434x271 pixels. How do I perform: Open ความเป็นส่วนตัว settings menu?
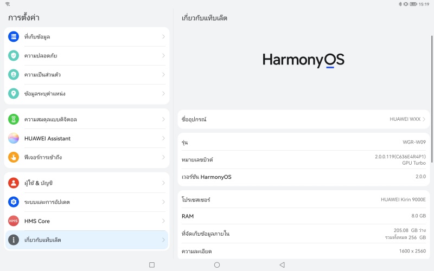point(87,75)
